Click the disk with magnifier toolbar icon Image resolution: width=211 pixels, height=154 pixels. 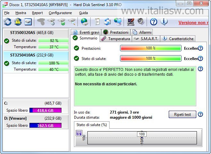click(x=72, y=22)
